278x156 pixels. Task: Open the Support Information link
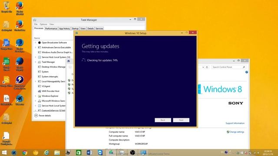(235, 123)
